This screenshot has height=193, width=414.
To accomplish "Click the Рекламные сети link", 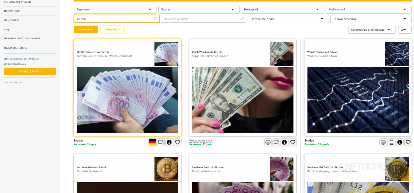I will (201, 141).
